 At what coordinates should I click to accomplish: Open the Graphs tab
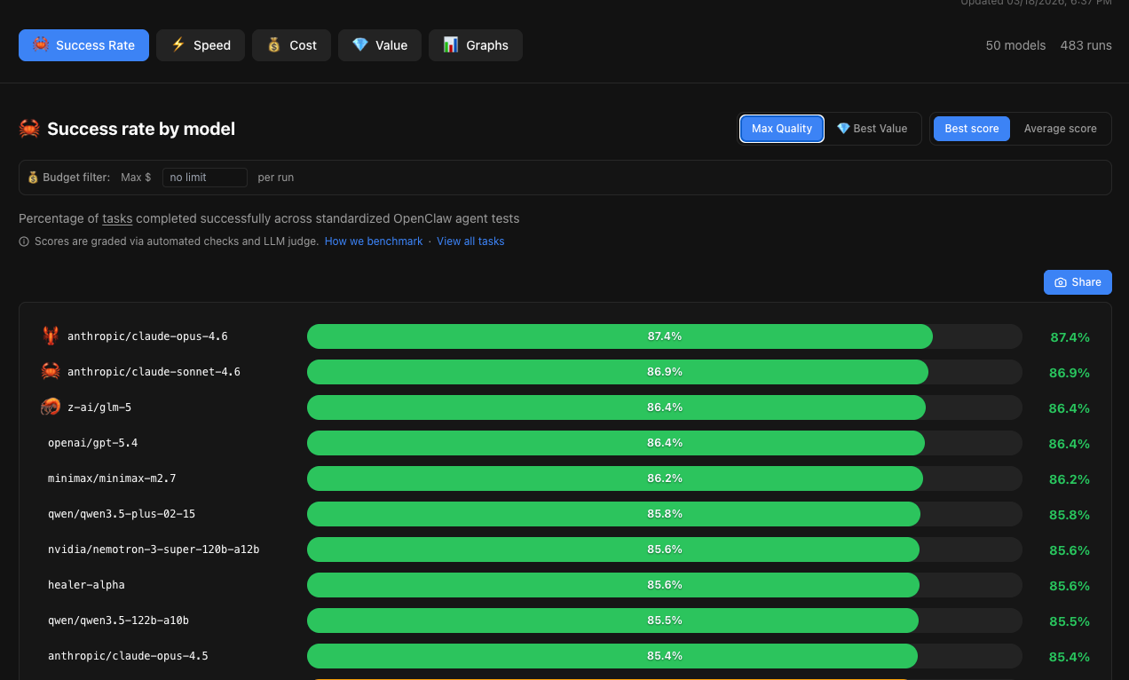tap(476, 45)
